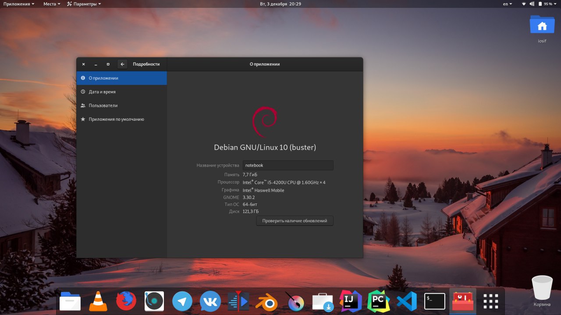Show all applications grid in dock
The width and height of the screenshot is (561, 315).
pyautogui.click(x=491, y=301)
